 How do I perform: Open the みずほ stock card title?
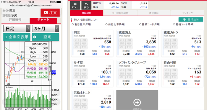point(78,63)
